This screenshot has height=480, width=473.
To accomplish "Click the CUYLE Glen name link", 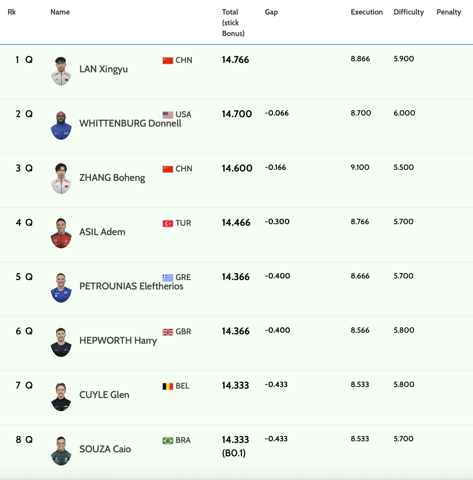I will 104,395.
